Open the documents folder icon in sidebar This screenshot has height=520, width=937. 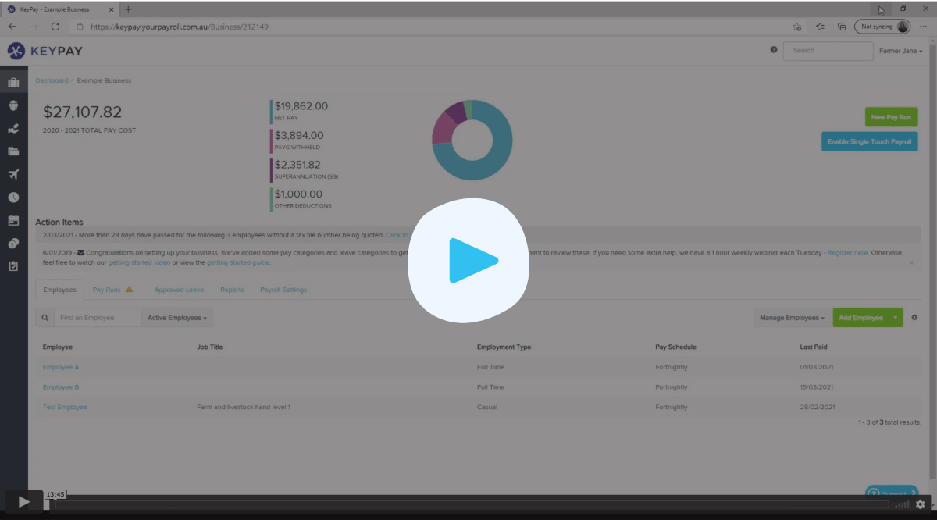tap(14, 151)
